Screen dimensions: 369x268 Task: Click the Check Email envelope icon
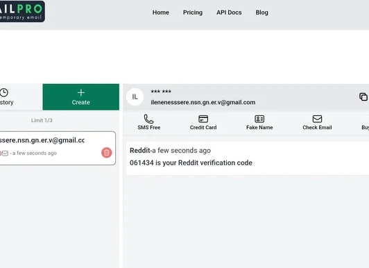tap(317, 119)
